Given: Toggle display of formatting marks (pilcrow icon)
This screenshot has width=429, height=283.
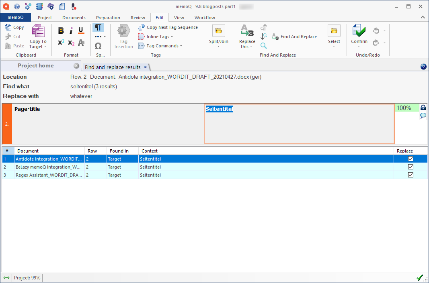Looking at the screenshot, I should coord(97,27).
